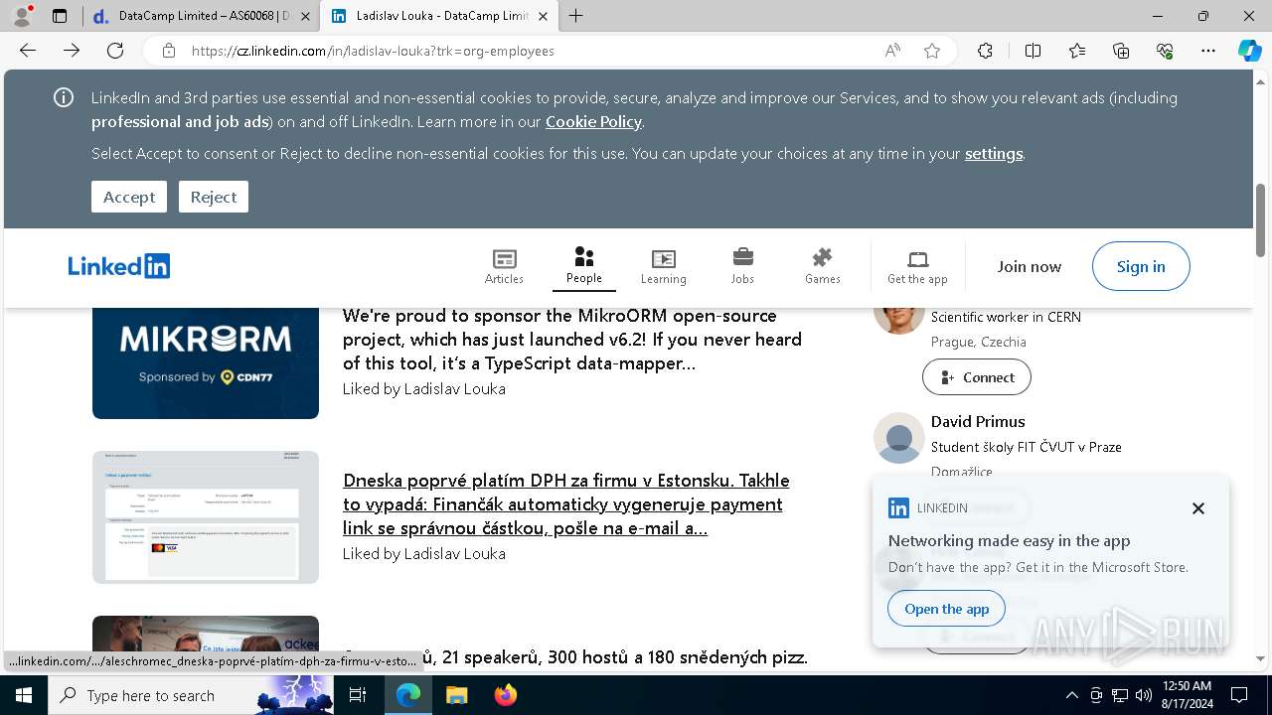Click Get the app laptop icon
This screenshot has height=715, width=1272.
tap(917, 266)
